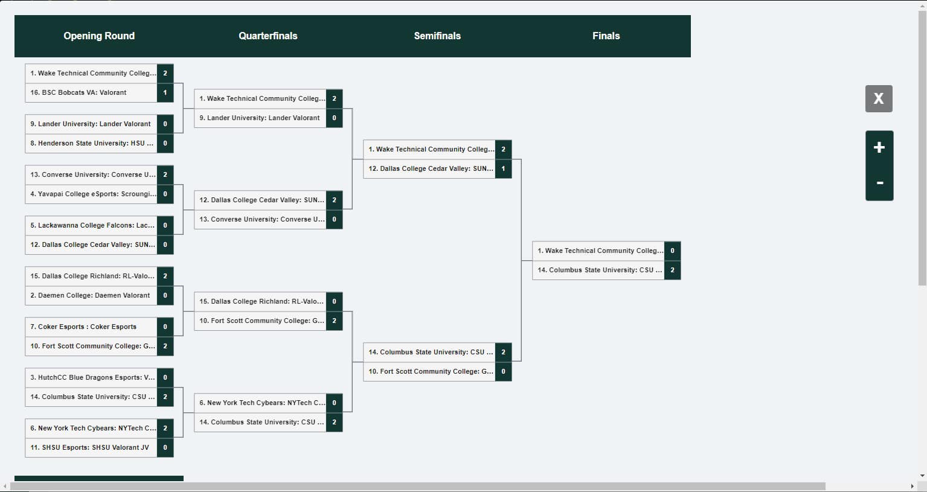Select the Semifinals column header
The width and height of the screenshot is (927, 492).
(x=437, y=36)
